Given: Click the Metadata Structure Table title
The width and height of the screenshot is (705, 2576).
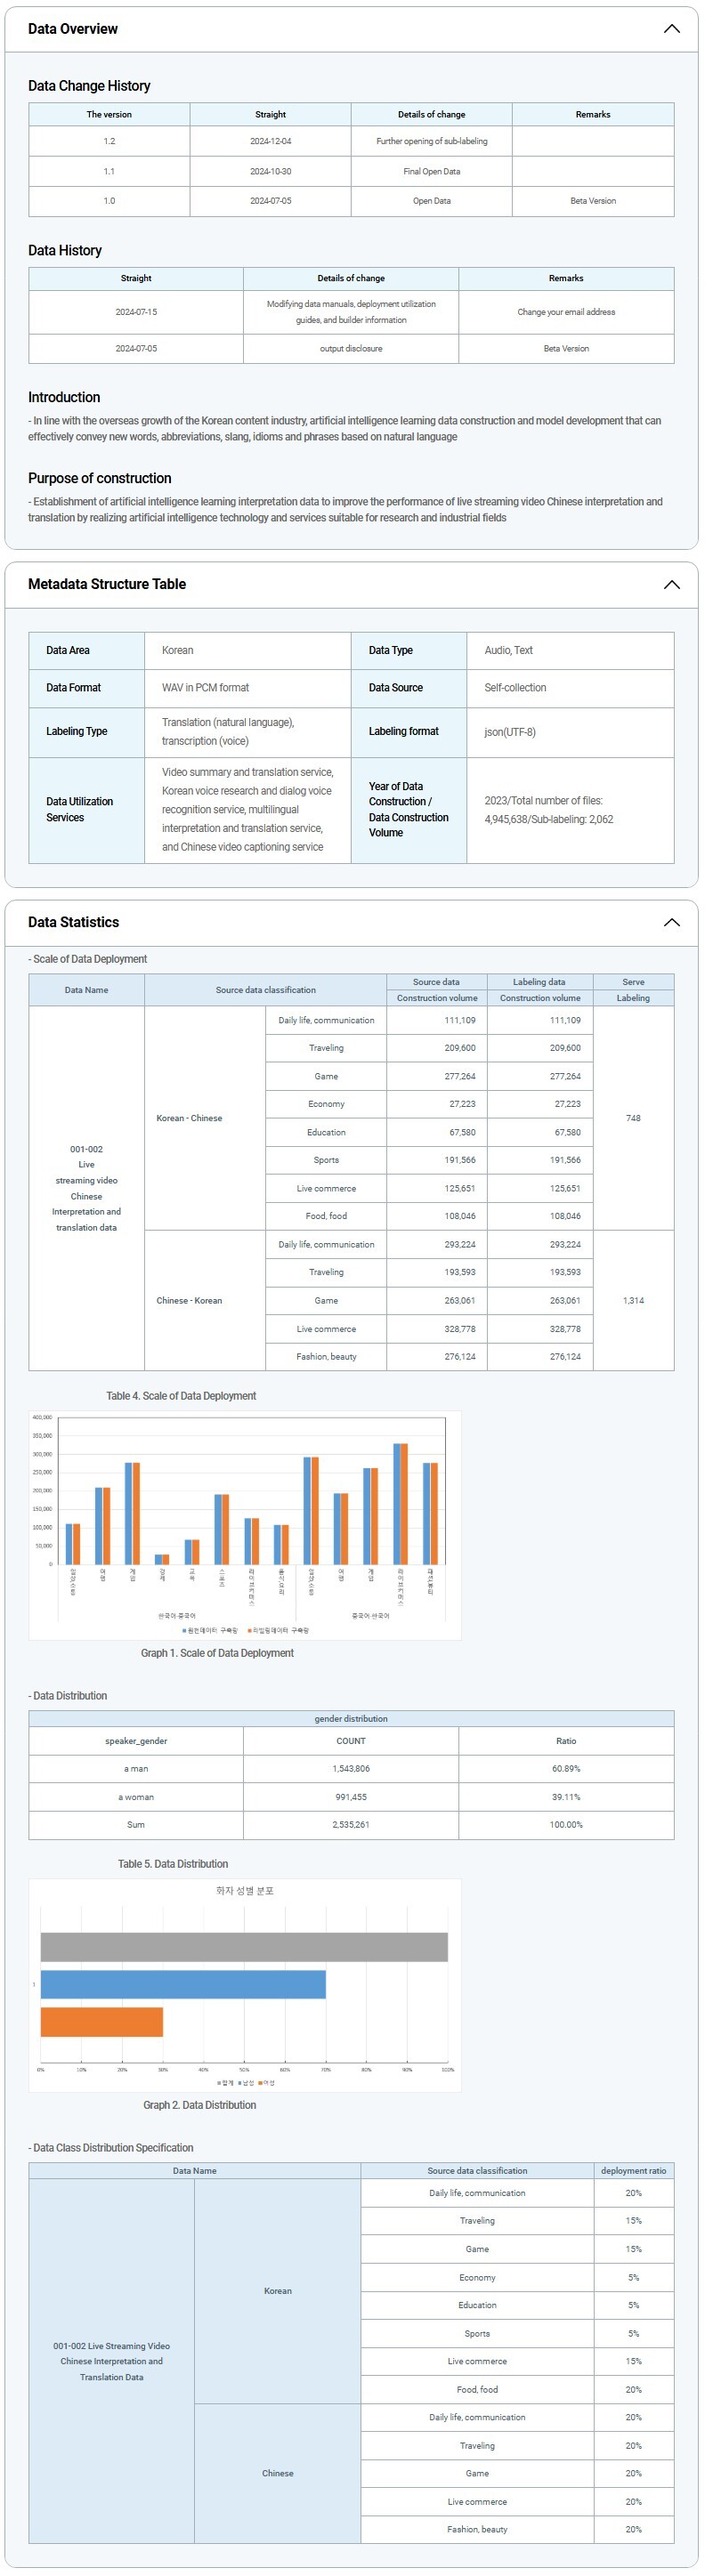Looking at the screenshot, I should tap(107, 585).
